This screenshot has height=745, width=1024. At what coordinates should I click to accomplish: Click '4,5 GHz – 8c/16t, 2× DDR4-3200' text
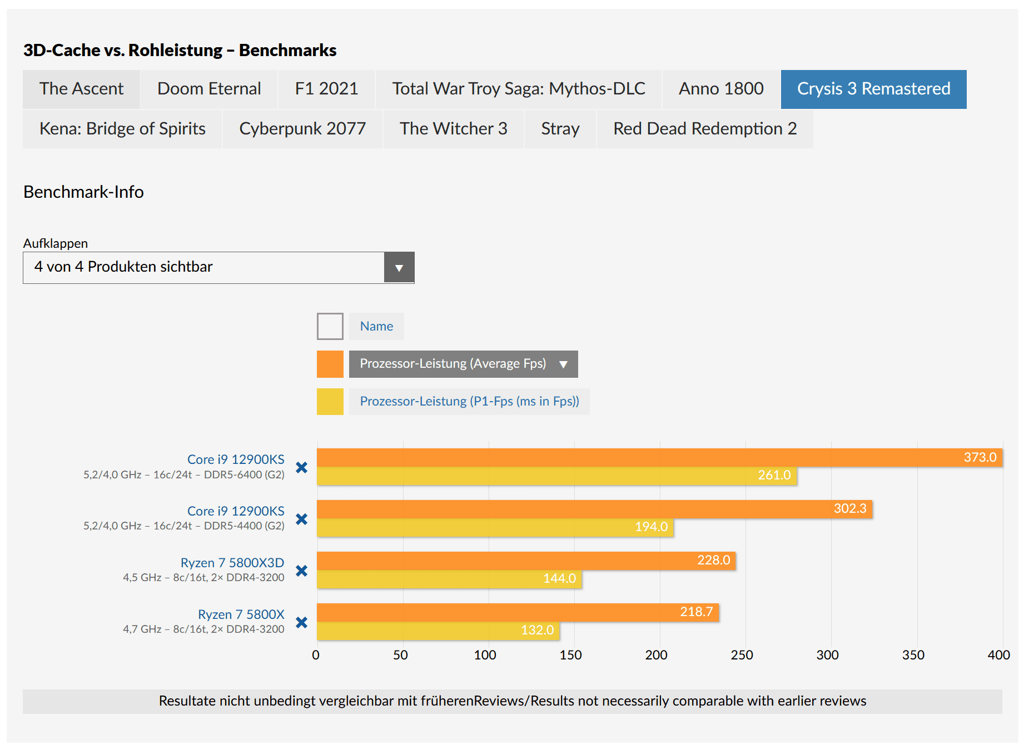coord(203,578)
